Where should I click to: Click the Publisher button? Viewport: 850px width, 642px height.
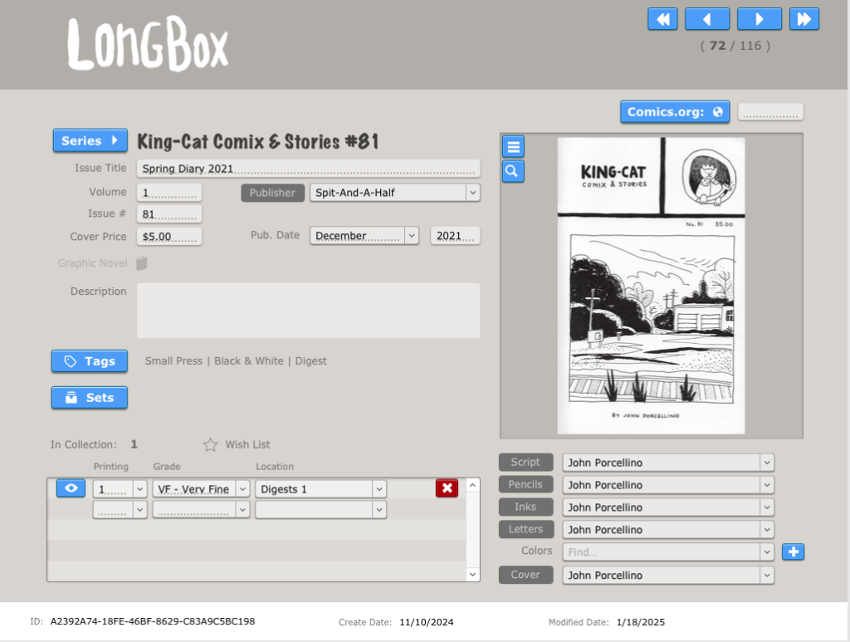pyautogui.click(x=272, y=193)
